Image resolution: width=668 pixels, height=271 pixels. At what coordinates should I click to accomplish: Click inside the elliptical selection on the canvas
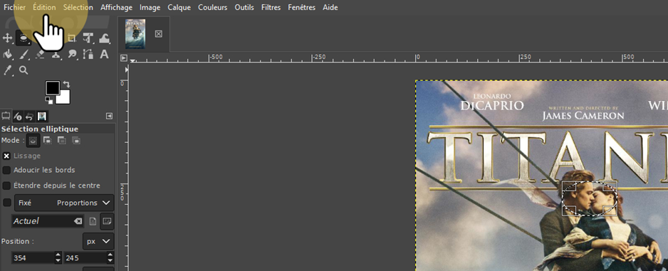click(x=590, y=198)
